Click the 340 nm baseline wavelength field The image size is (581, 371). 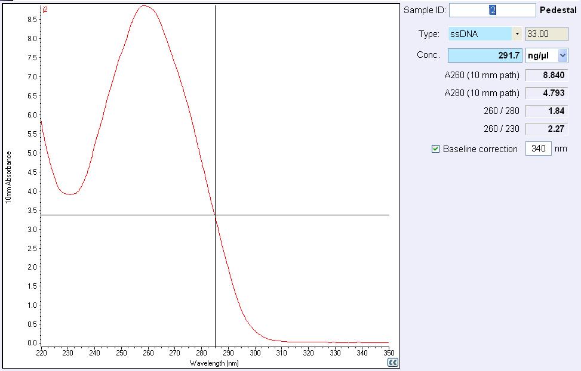click(538, 149)
